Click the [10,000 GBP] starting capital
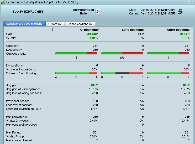Viewport: 195px width, 144px height. (166, 10)
